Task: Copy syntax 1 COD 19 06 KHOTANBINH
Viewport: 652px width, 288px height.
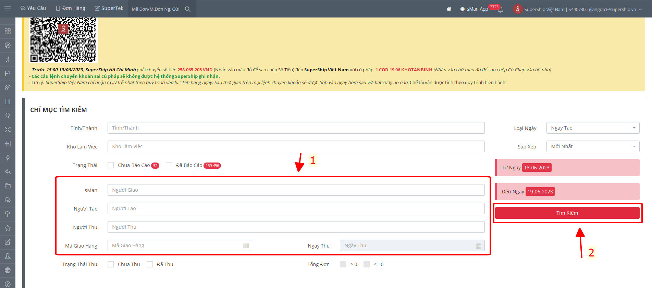Action: click(404, 70)
